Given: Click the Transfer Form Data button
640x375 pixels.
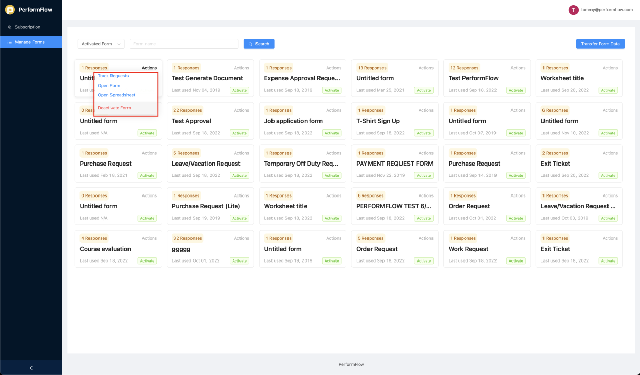Looking at the screenshot, I should [x=600, y=44].
